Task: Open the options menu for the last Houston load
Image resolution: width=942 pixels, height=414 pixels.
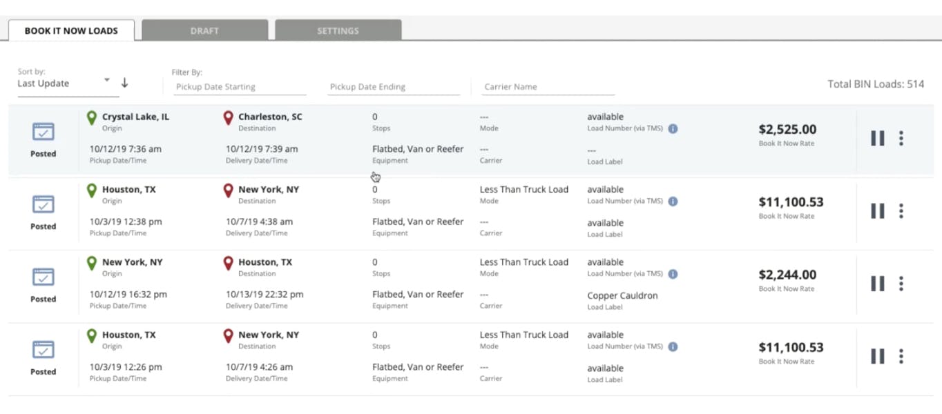Action: [902, 356]
